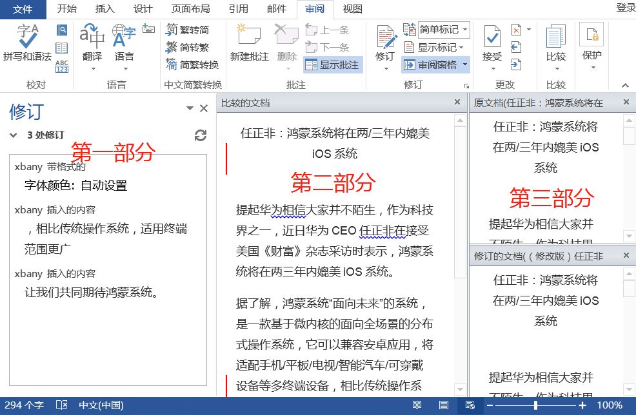636x415 pixels.
Task: Switch to the Design (设计) tab
Action: click(143, 9)
